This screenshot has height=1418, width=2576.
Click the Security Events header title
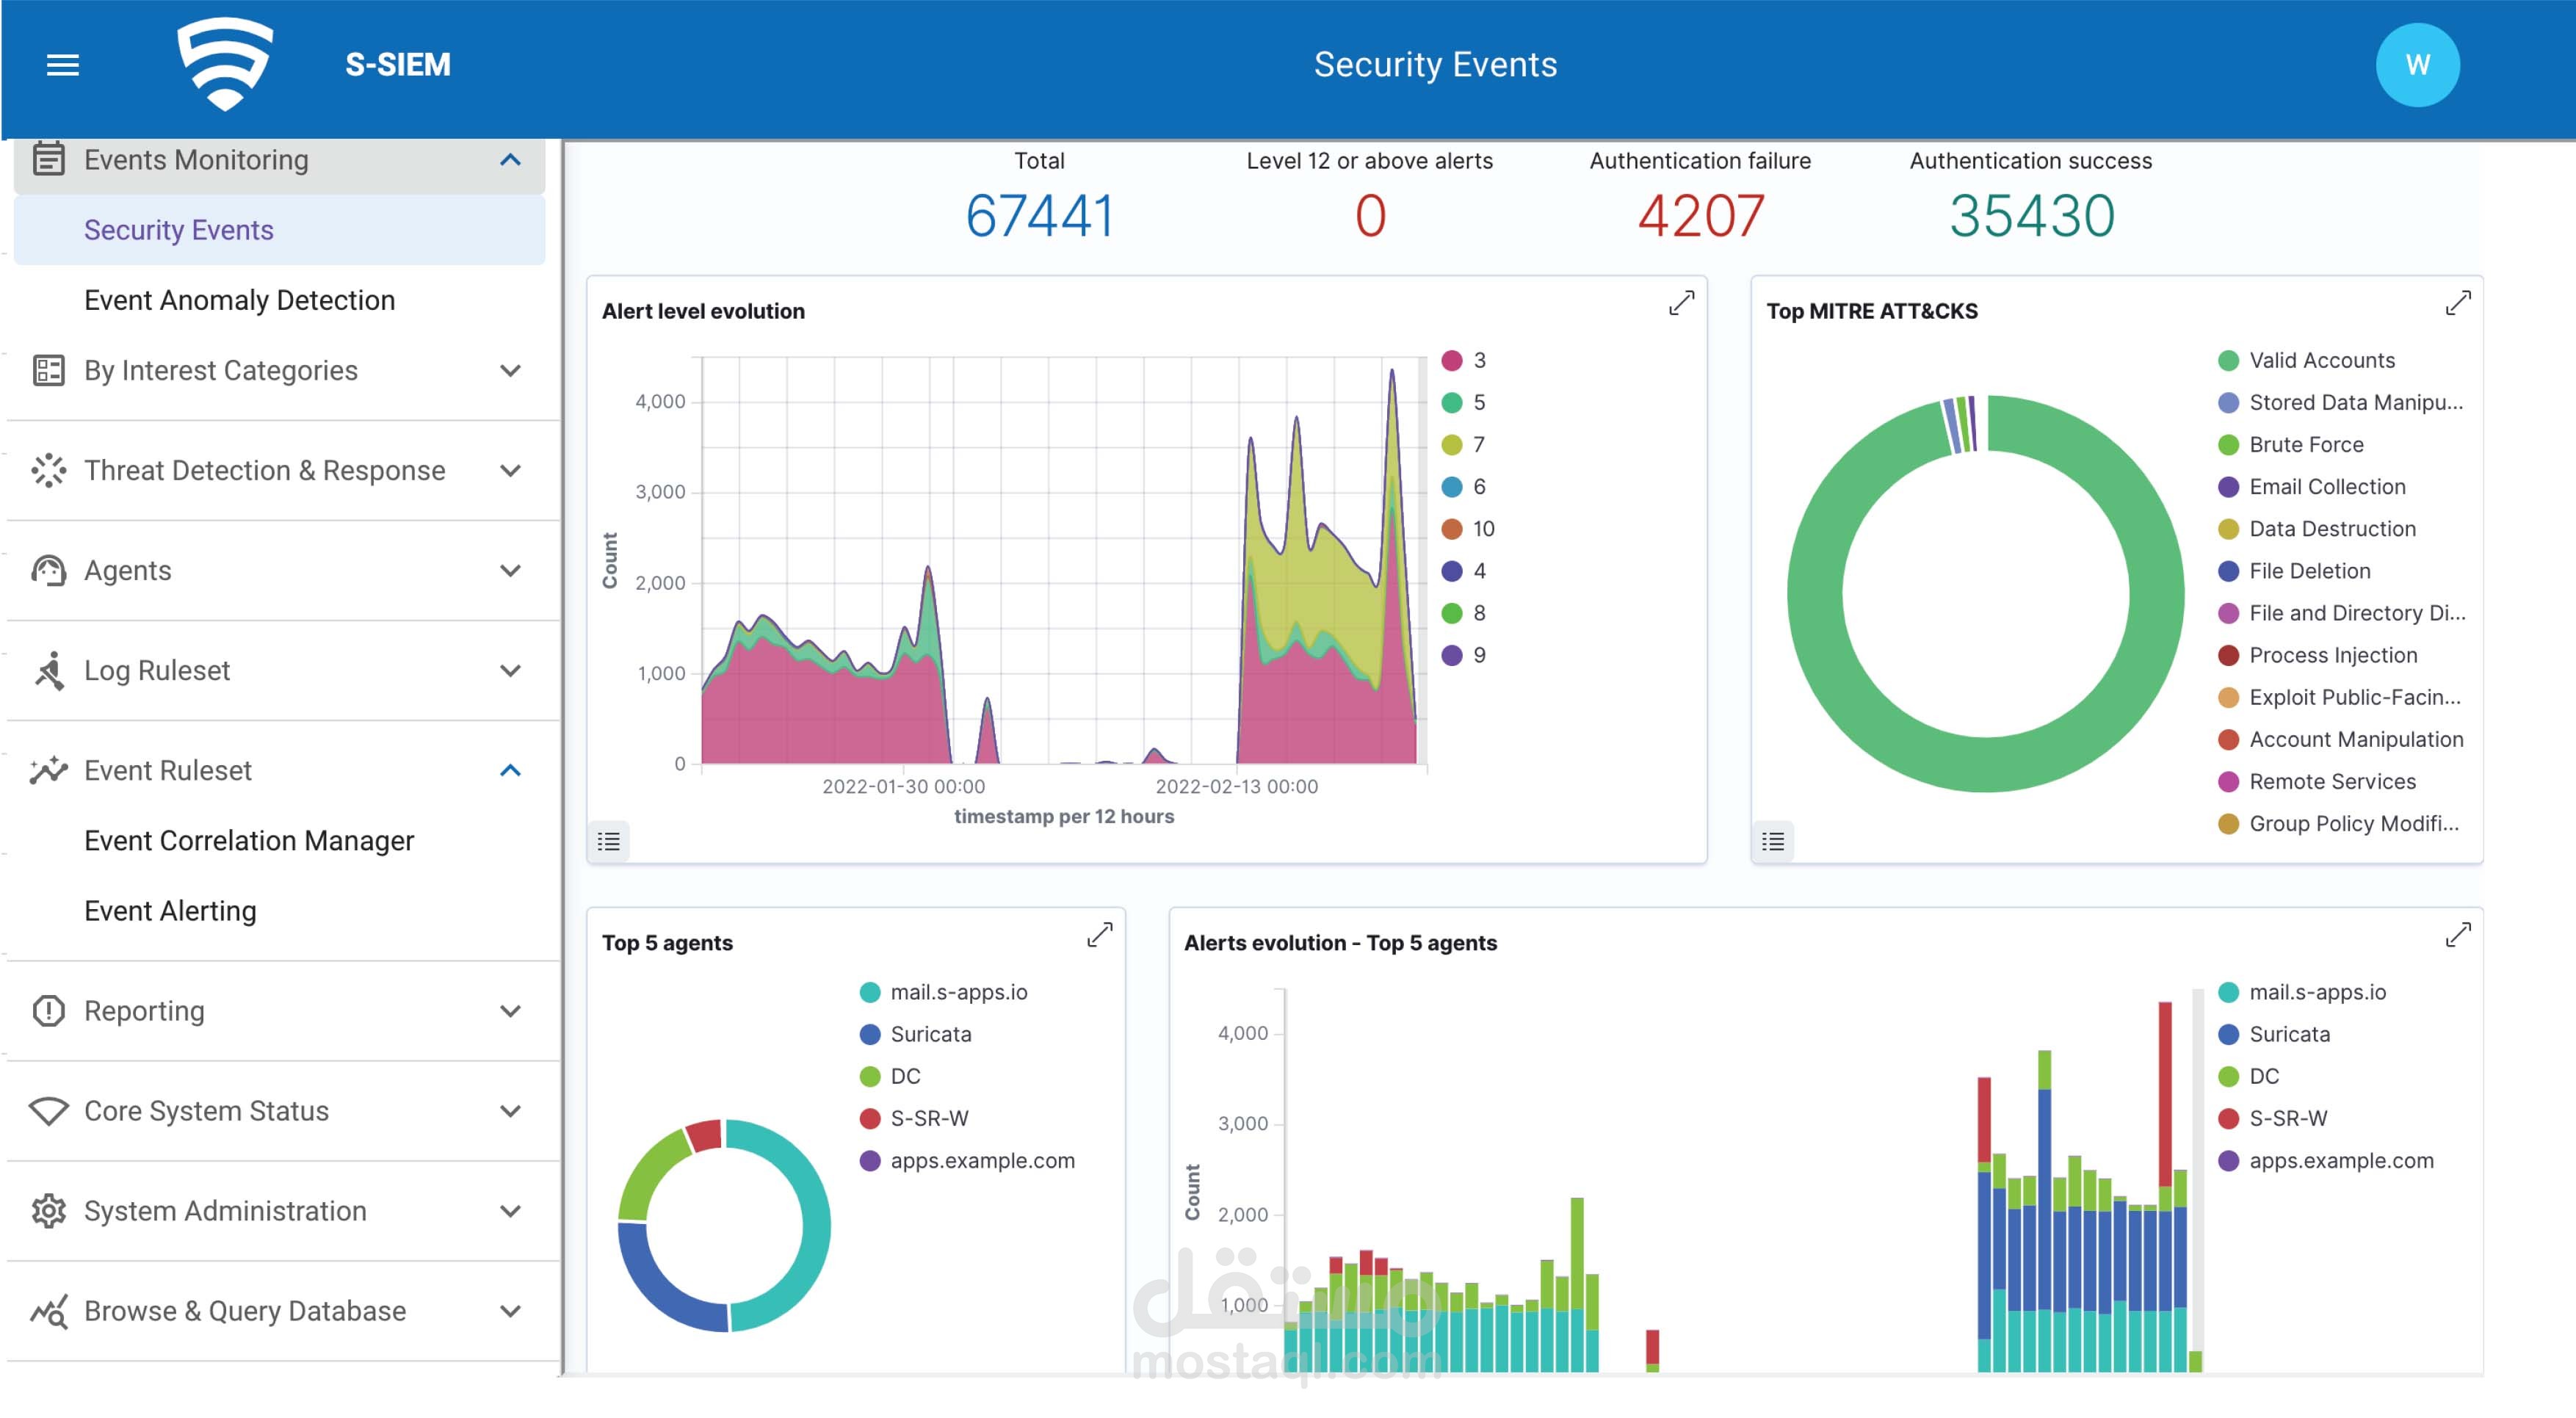pyautogui.click(x=1435, y=65)
